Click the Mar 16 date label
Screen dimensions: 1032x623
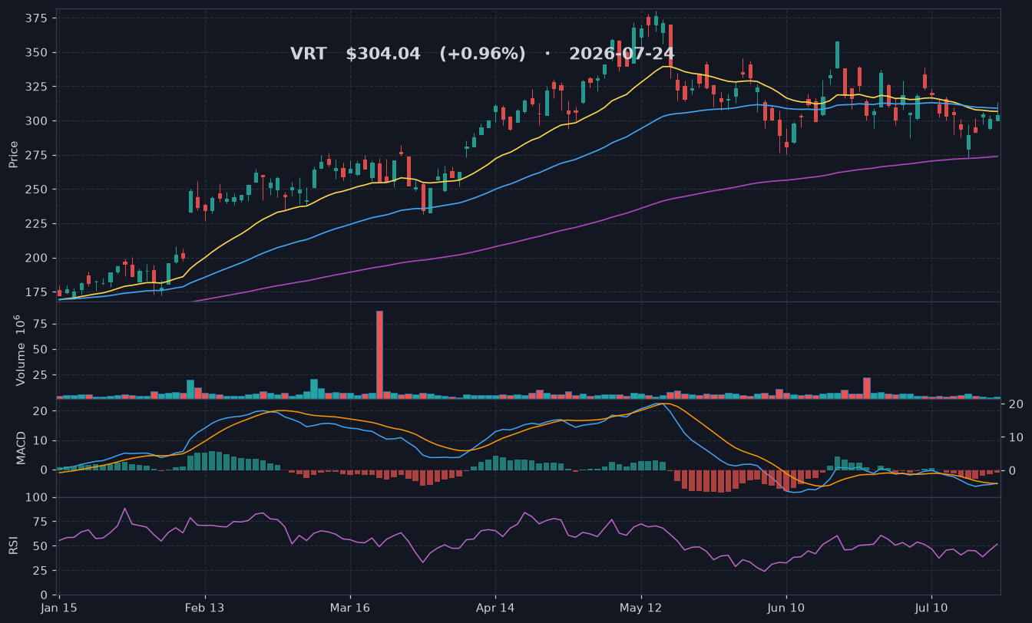tap(350, 608)
